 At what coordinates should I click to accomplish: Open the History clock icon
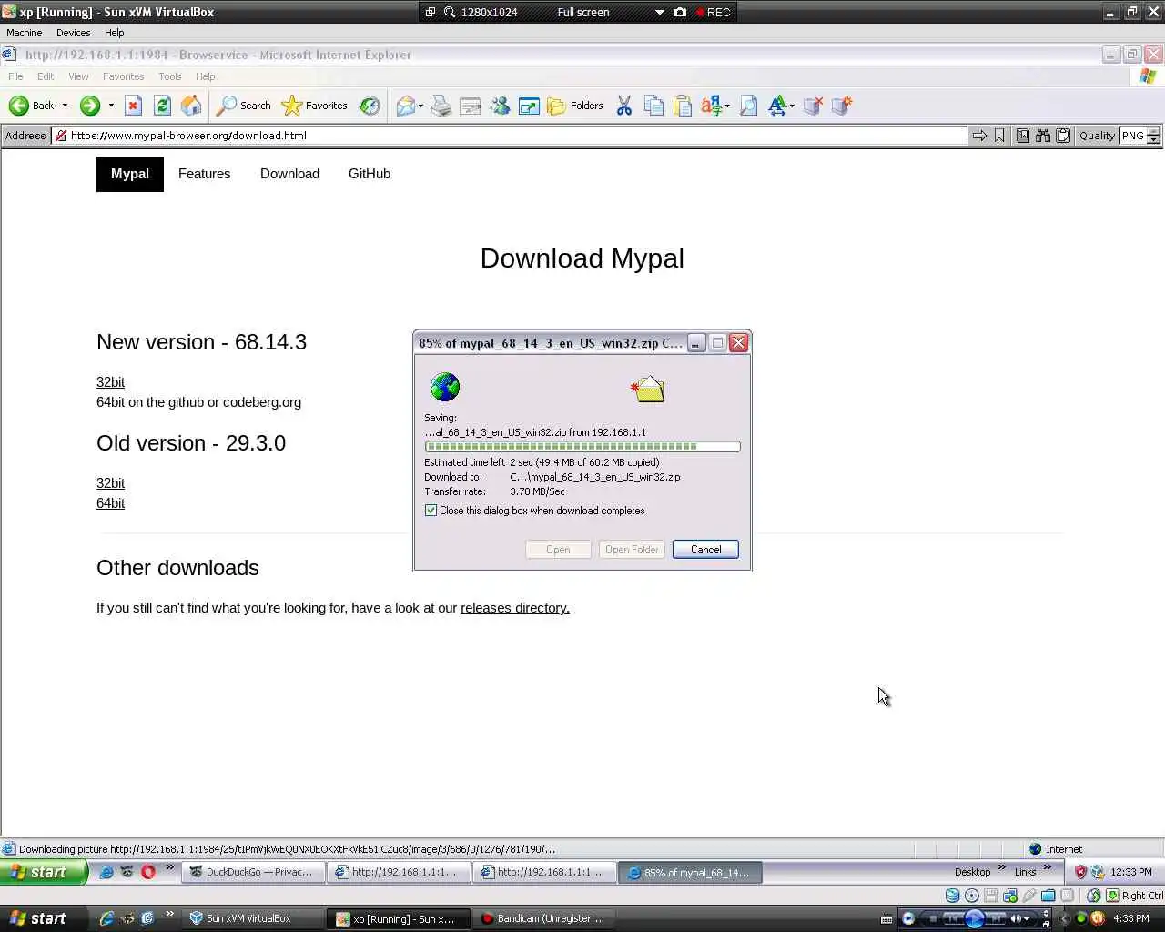click(x=370, y=106)
